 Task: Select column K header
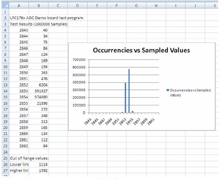[x=212, y=6]
